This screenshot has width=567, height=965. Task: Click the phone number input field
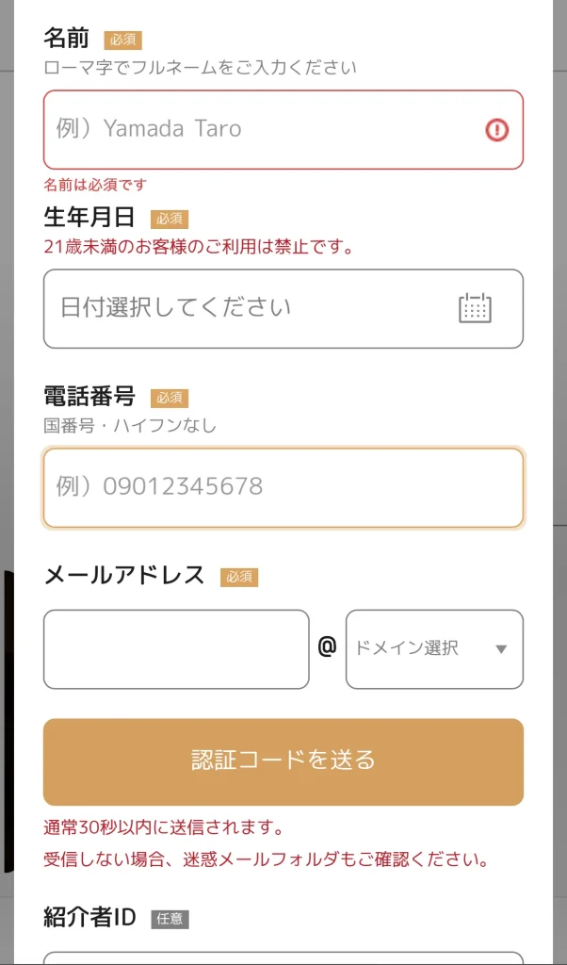click(283, 487)
